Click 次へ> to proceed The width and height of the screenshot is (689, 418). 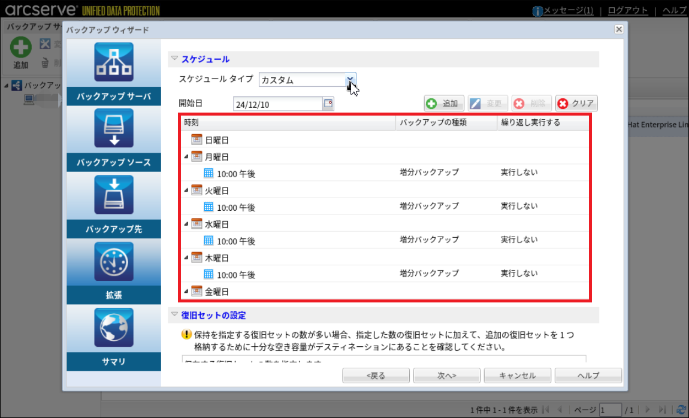[446, 375]
